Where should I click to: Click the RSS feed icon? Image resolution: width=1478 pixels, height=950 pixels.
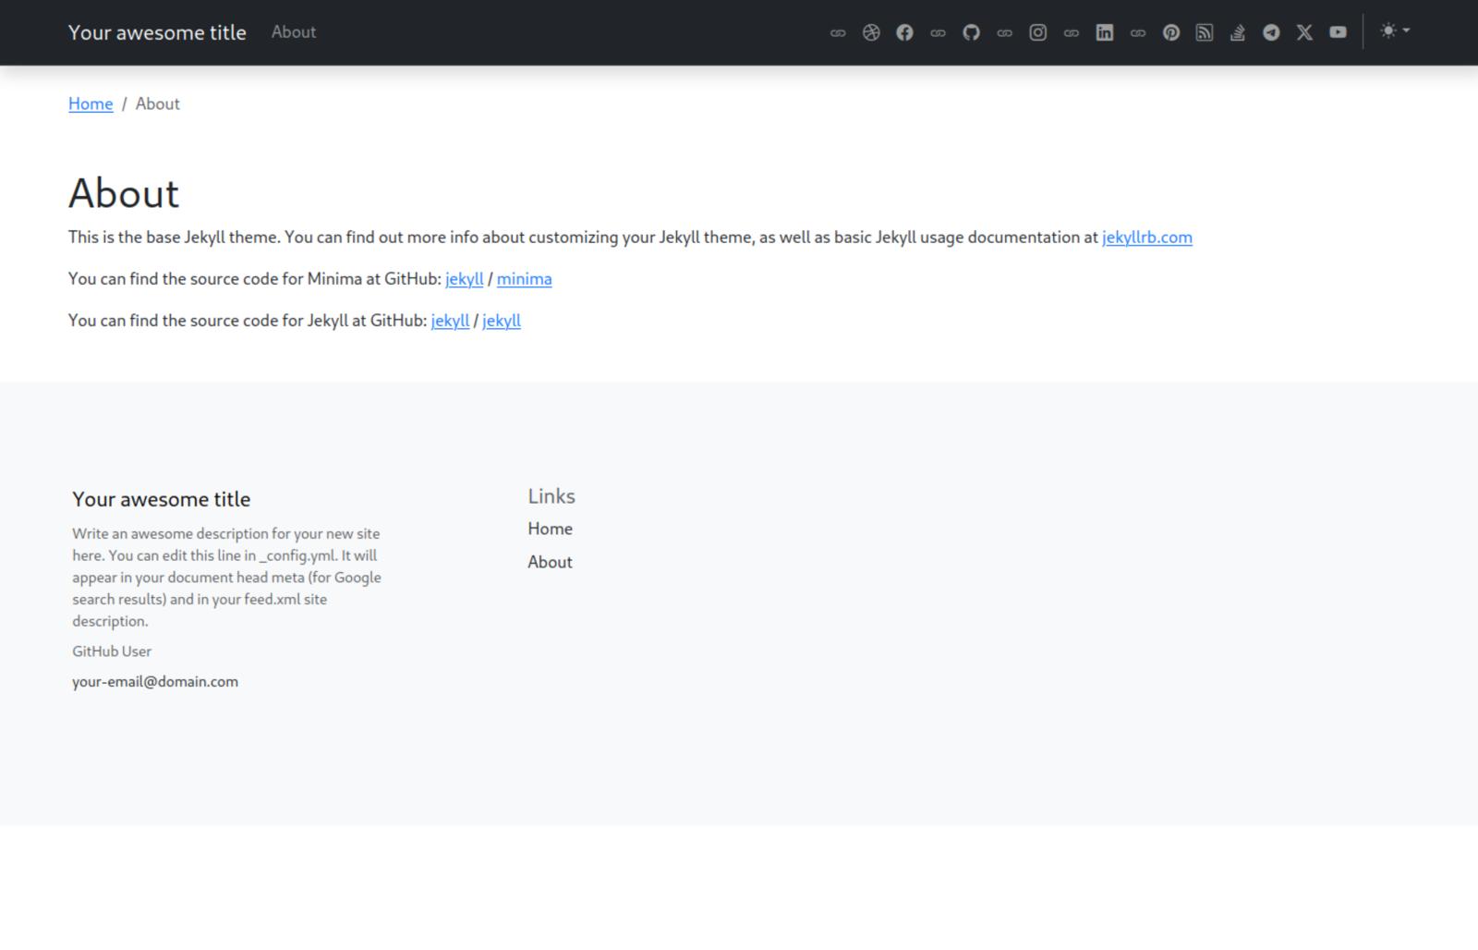tap(1205, 32)
